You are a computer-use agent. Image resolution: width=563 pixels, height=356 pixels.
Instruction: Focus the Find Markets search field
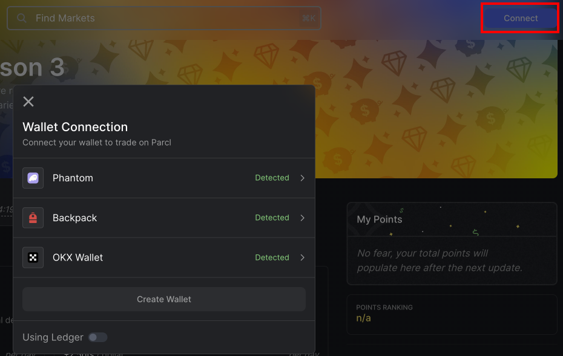point(164,18)
